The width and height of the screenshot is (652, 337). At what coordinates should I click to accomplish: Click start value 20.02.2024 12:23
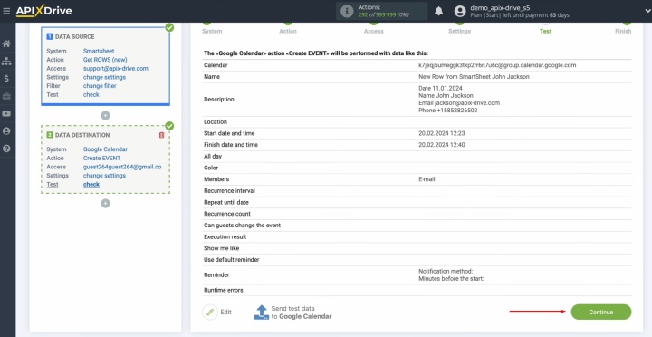[x=442, y=133]
